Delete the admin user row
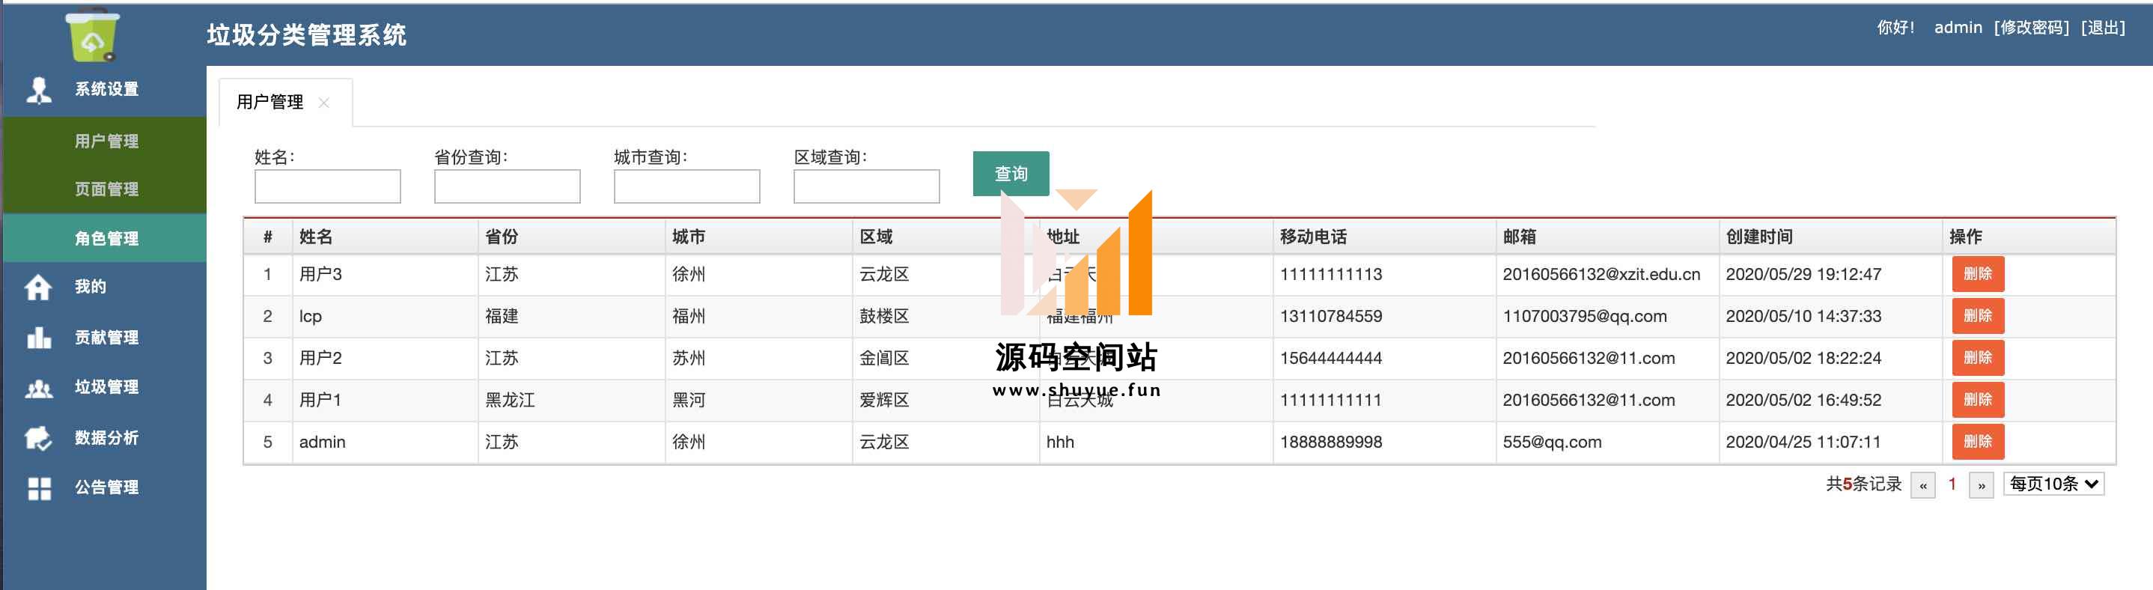2153x590 pixels. (1978, 441)
